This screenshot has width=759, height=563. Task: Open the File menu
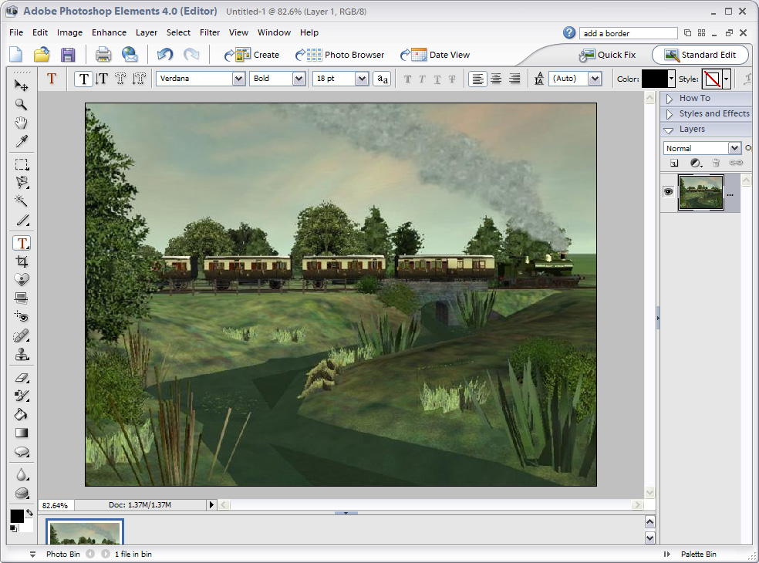click(16, 32)
